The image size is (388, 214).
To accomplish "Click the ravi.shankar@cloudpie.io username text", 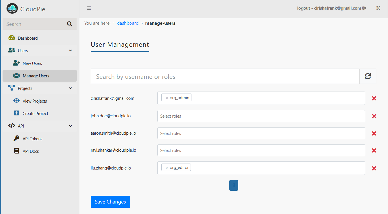I will (113, 150).
